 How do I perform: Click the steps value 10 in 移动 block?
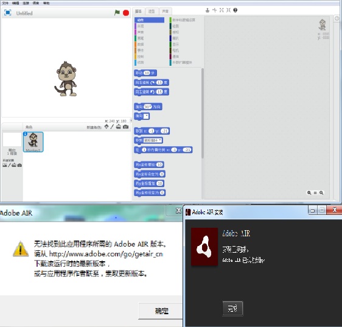tap(147, 73)
